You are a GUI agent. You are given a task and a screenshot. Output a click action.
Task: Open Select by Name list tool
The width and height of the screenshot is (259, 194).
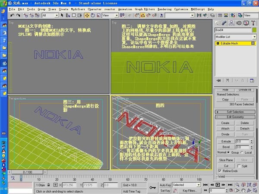point(68,16)
